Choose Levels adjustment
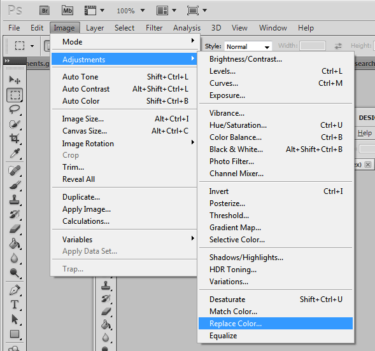 276,71
